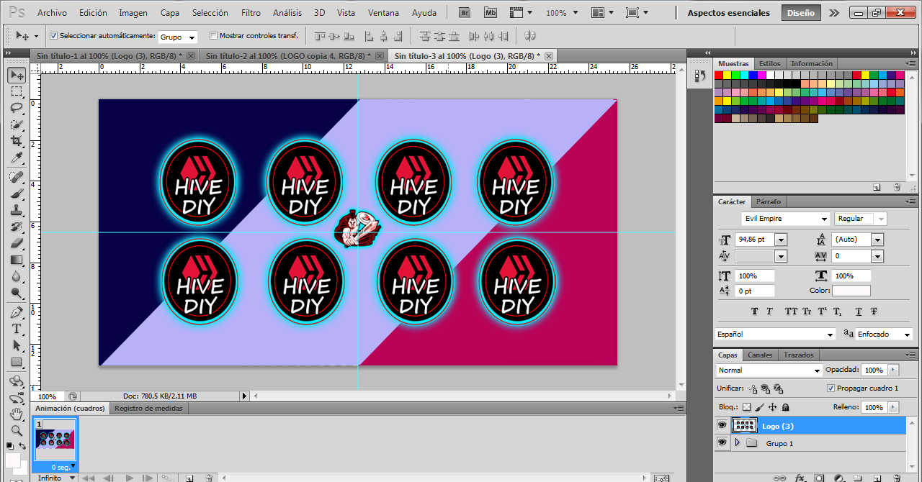Select the Eraser tool

17,243
